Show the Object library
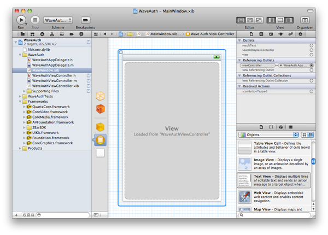Viewport: 328px width, 235px height. point(281,127)
